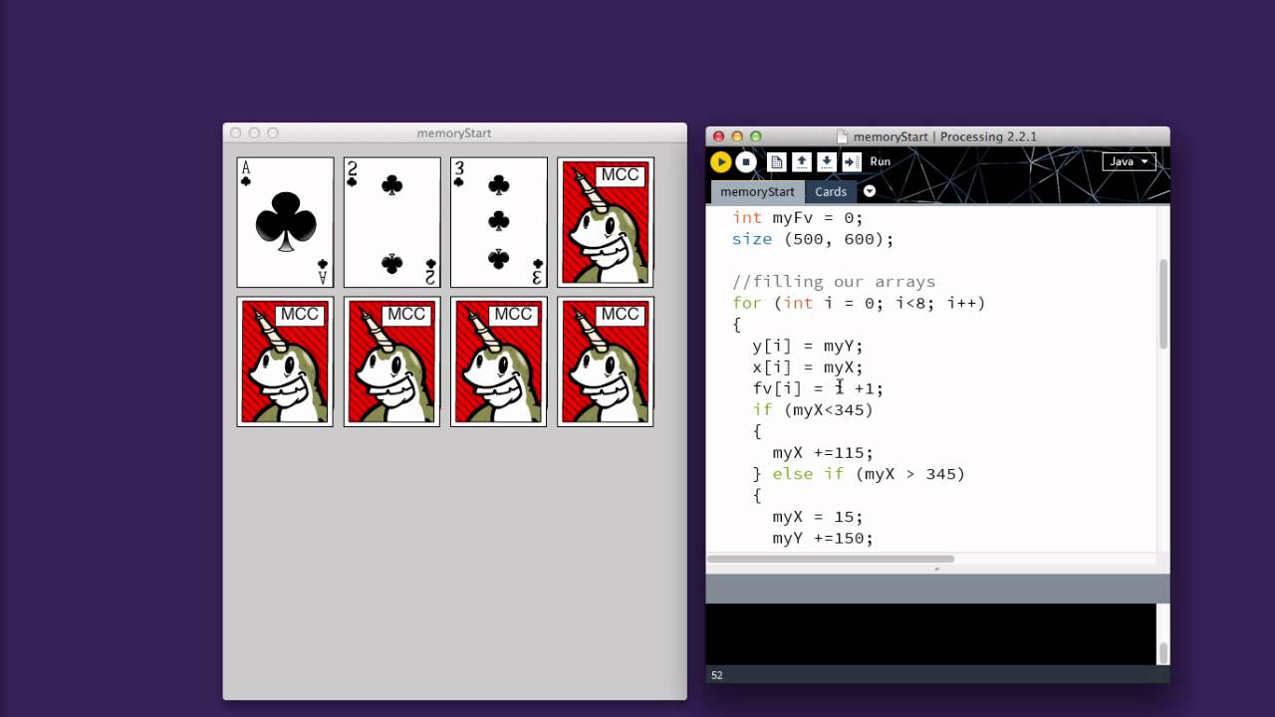Minimize the Processing editor window
This screenshot has width=1275, height=717.
click(x=737, y=136)
